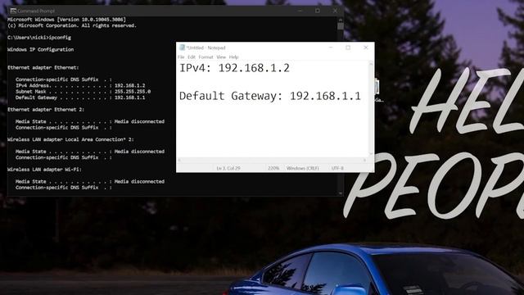Minimize the Notepad window
Image resolution: width=524 pixels, height=295 pixels.
pos(331,48)
